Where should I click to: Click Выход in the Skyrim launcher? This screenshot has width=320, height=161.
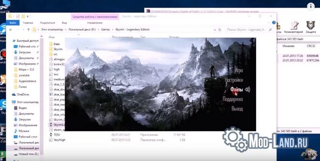click(x=237, y=109)
